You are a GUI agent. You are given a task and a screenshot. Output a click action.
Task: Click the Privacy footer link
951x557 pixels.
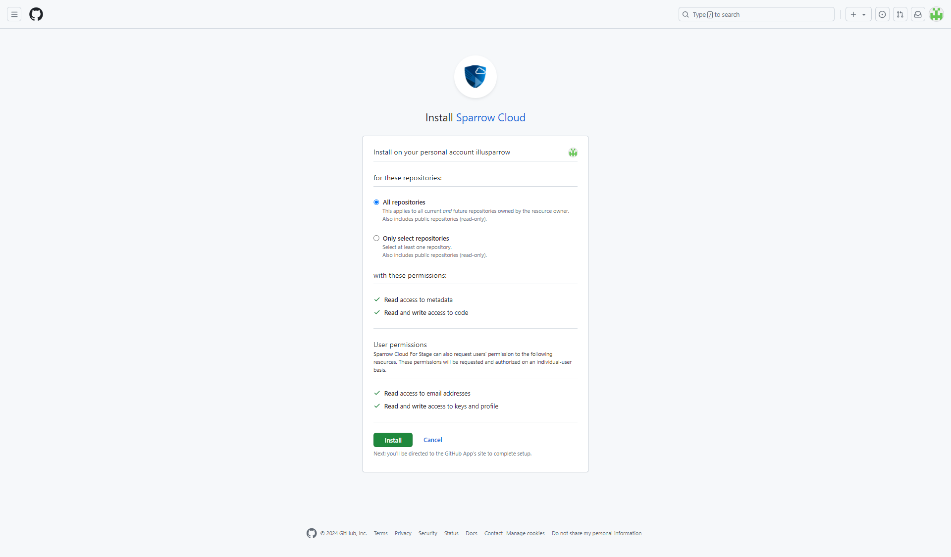(403, 533)
